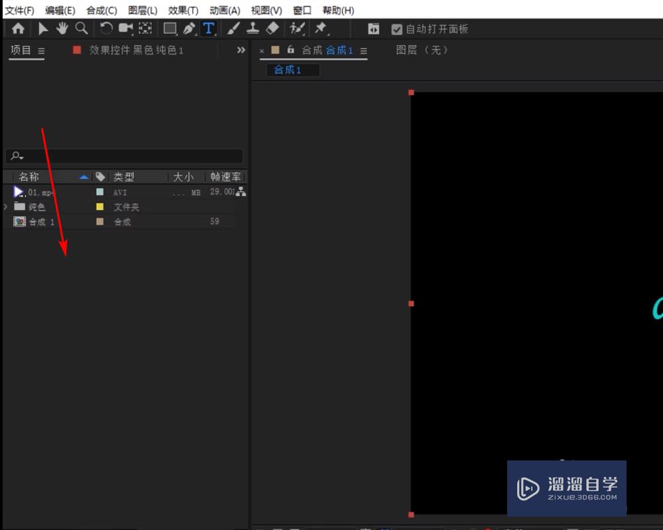
Task: Open the 帮助(H) menu
Action: point(338,10)
